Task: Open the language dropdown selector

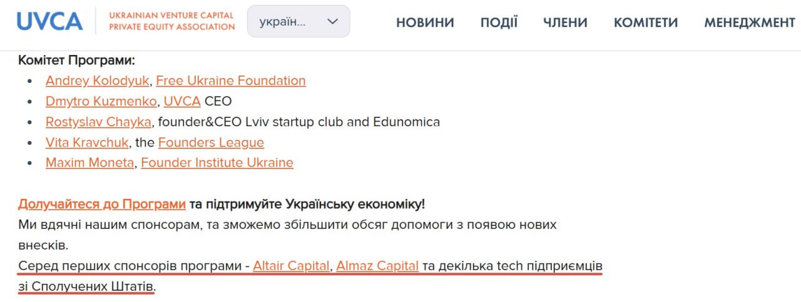Action: click(298, 21)
